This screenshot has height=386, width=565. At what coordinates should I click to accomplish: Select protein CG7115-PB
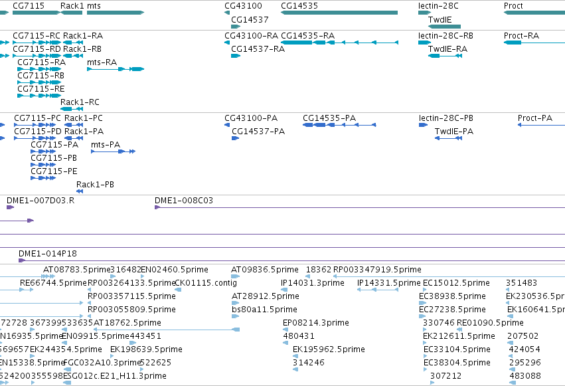click(54, 158)
